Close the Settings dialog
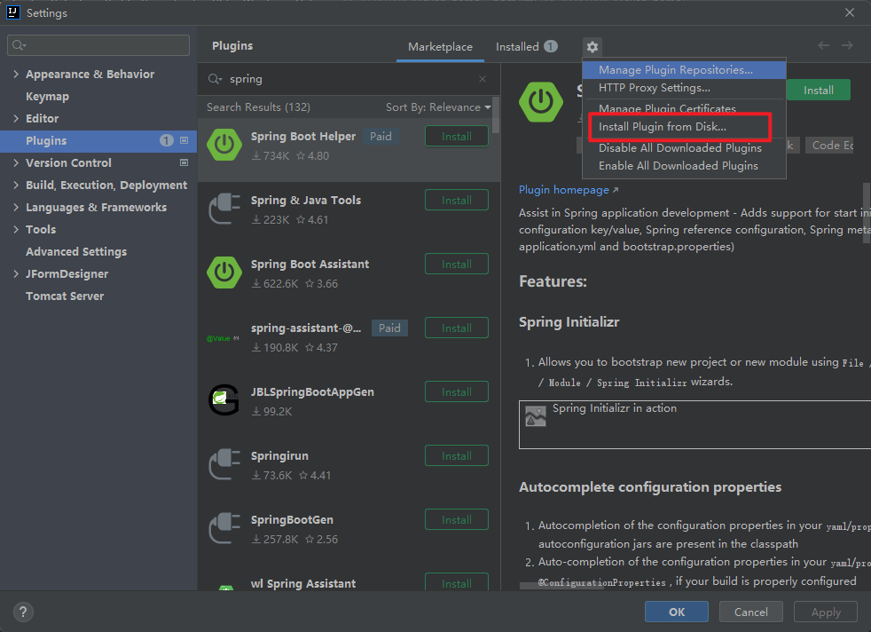Viewport: 871px width, 632px height. pyautogui.click(x=850, y=12)
